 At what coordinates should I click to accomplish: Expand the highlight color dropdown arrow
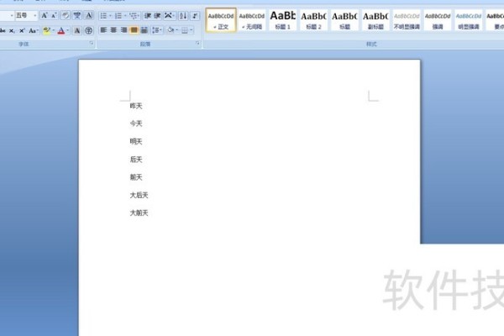coord(54,31)
